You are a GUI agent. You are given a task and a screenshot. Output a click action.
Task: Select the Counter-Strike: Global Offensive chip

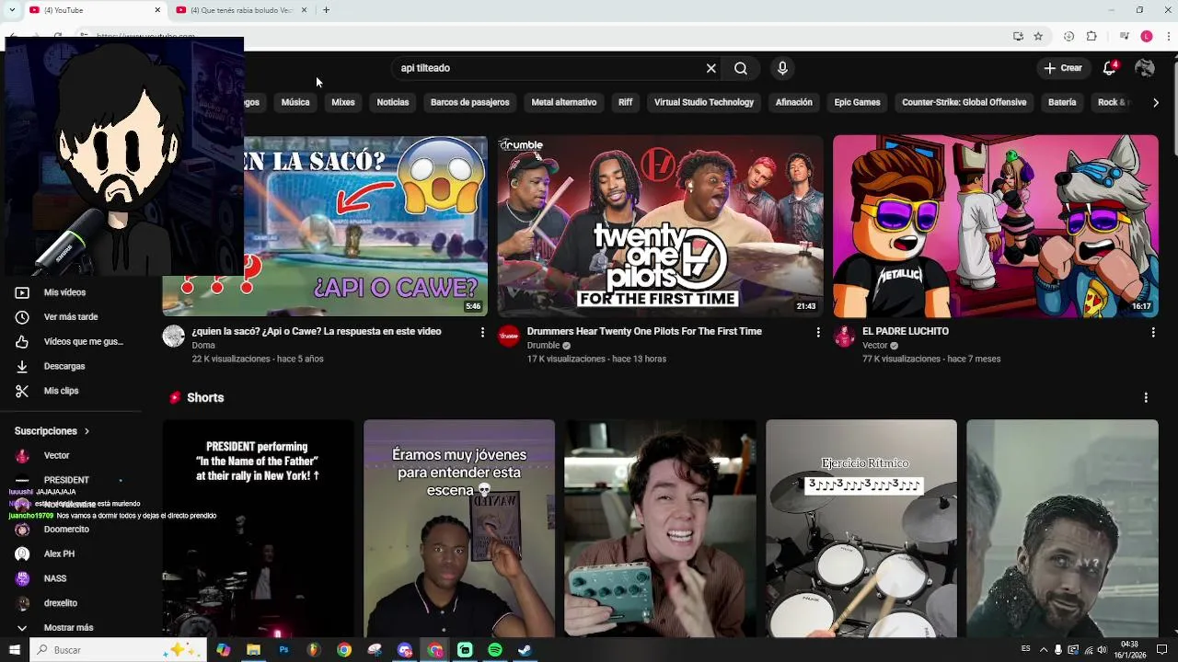(964, 102)
